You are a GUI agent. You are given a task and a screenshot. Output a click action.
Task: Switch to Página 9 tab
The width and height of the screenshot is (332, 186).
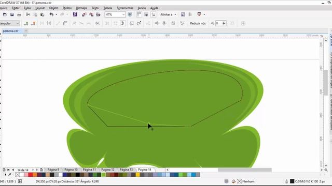(x=53, y=169)
